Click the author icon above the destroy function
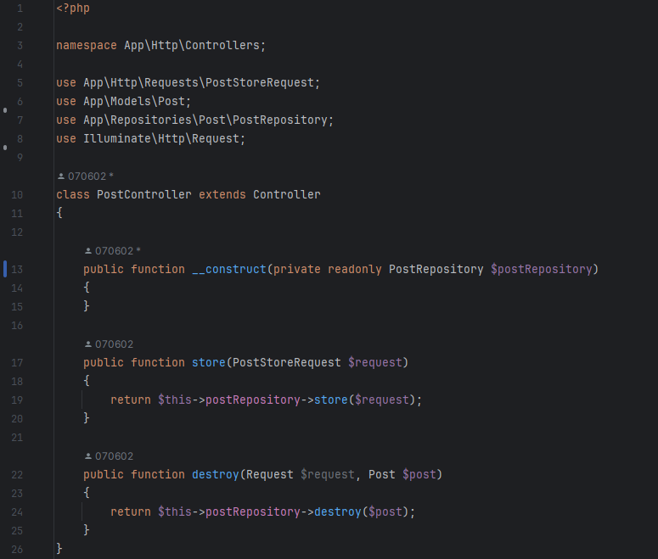 click(87, 456)
